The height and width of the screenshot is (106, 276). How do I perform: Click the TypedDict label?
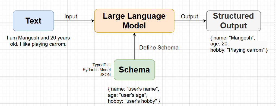click(101, 65)
